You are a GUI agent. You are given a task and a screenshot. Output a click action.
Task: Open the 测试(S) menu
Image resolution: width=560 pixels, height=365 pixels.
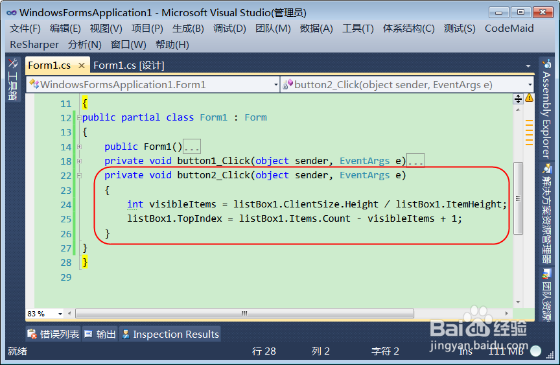[460, 29]
